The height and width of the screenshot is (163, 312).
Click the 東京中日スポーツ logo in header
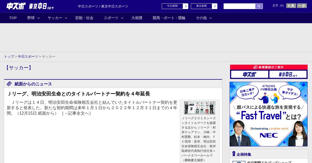pyautogui.click(x=41, y=6)
